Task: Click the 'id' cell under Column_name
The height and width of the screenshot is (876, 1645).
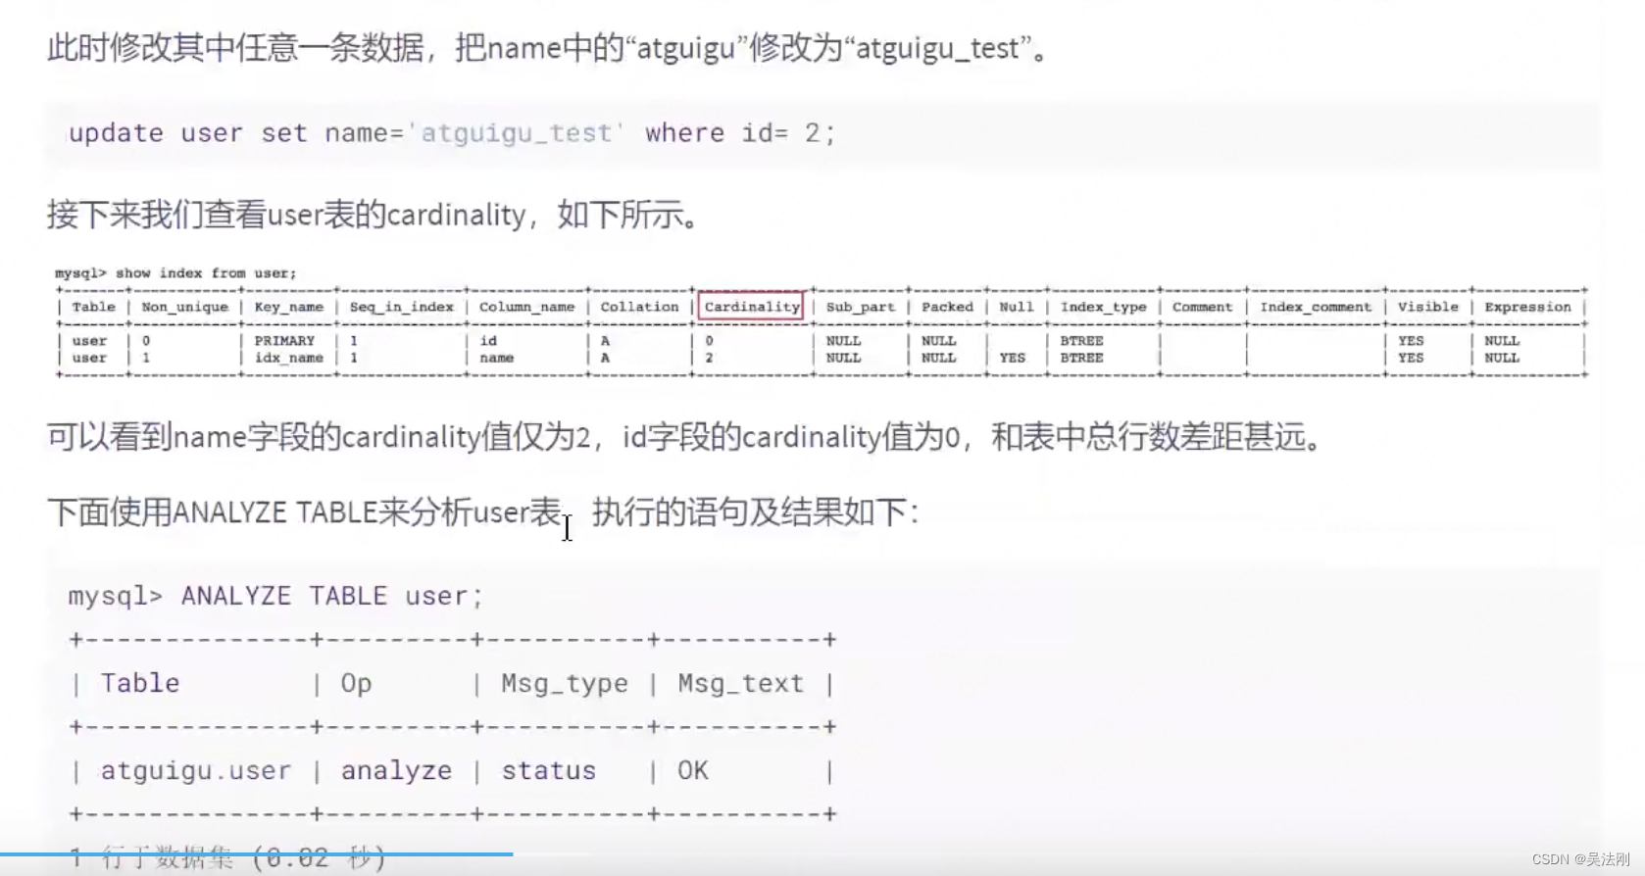Action: click(488, 341)
